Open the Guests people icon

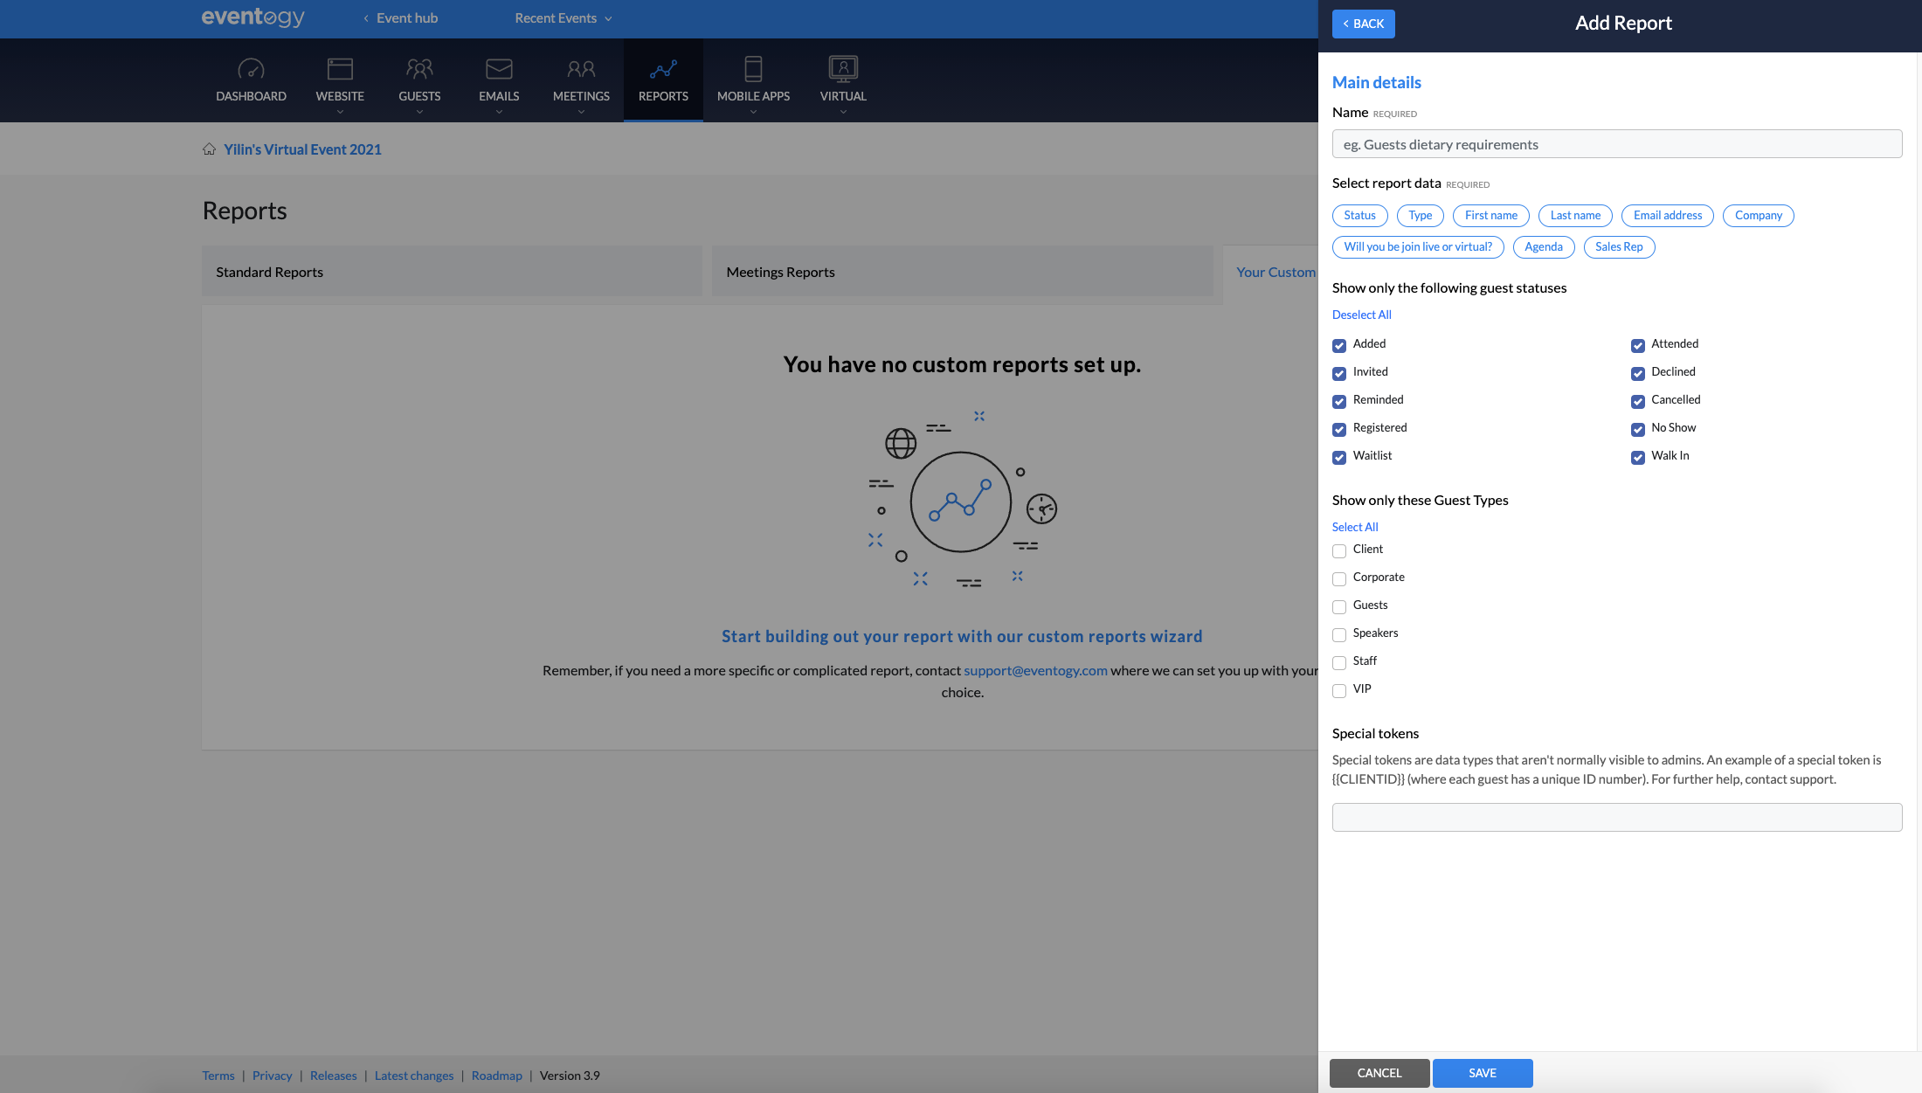click(x=419, y=69)
